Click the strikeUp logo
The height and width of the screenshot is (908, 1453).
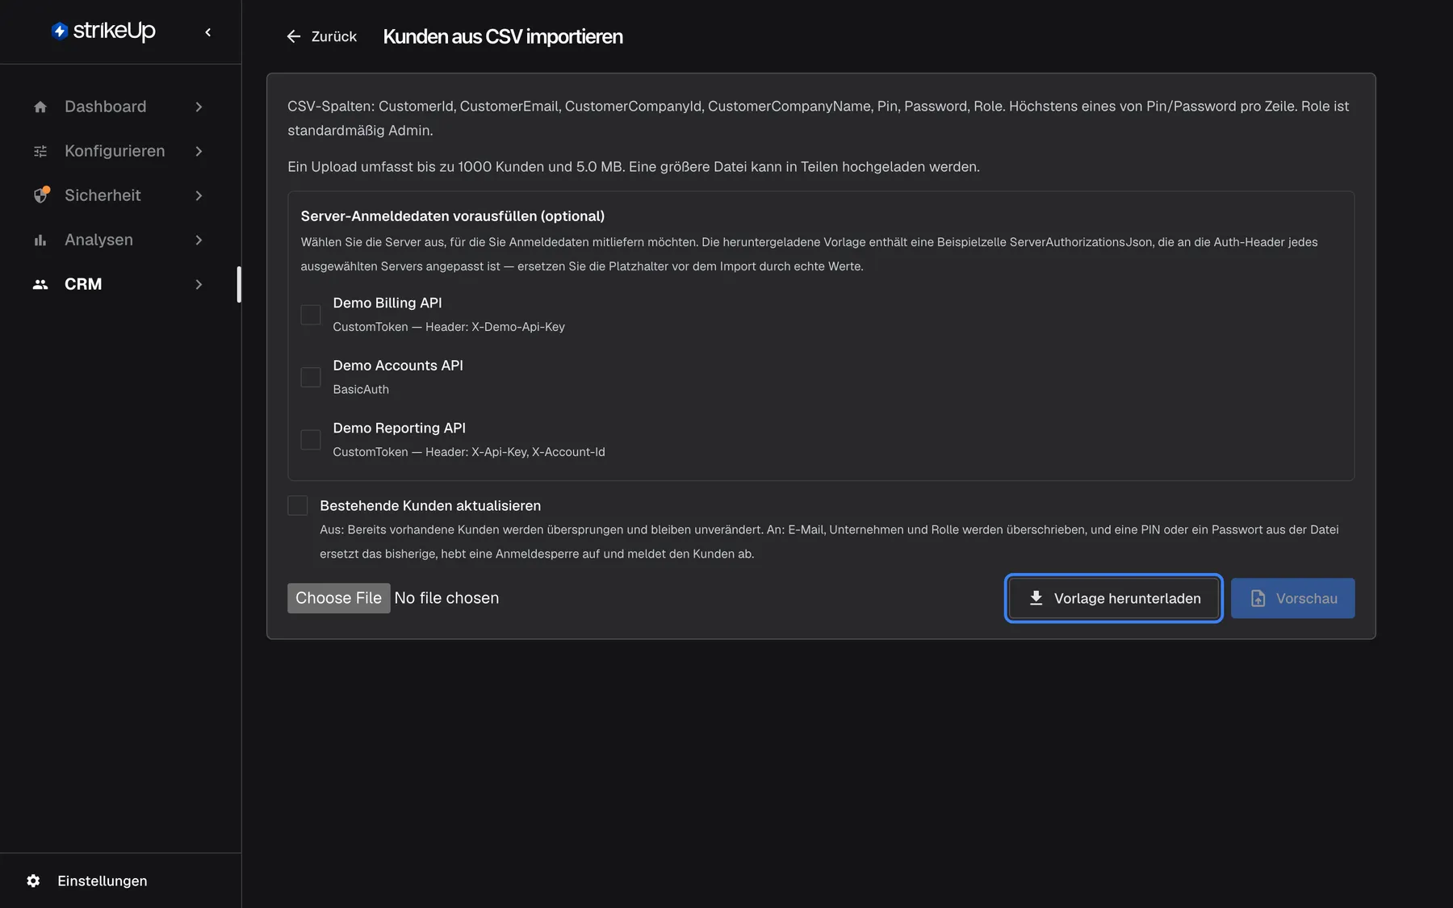(x=103, y=31)
